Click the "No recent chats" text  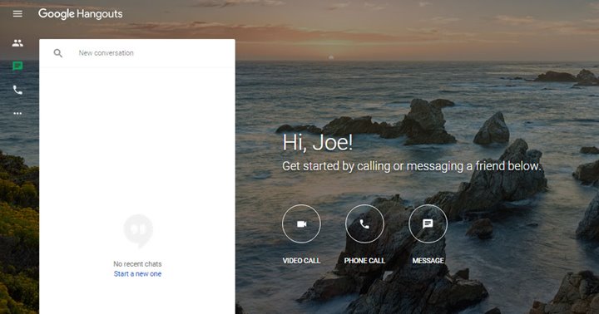pos(137,263)
